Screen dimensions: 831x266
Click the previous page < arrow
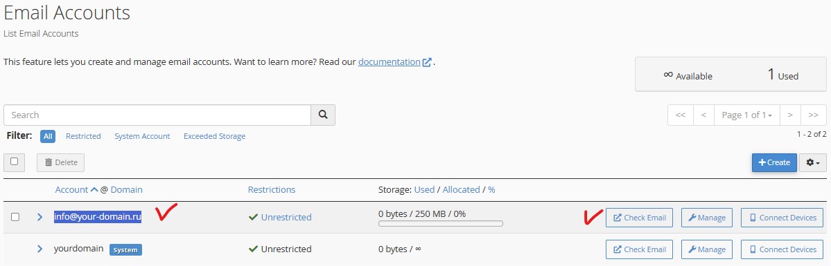click(703, 115)
